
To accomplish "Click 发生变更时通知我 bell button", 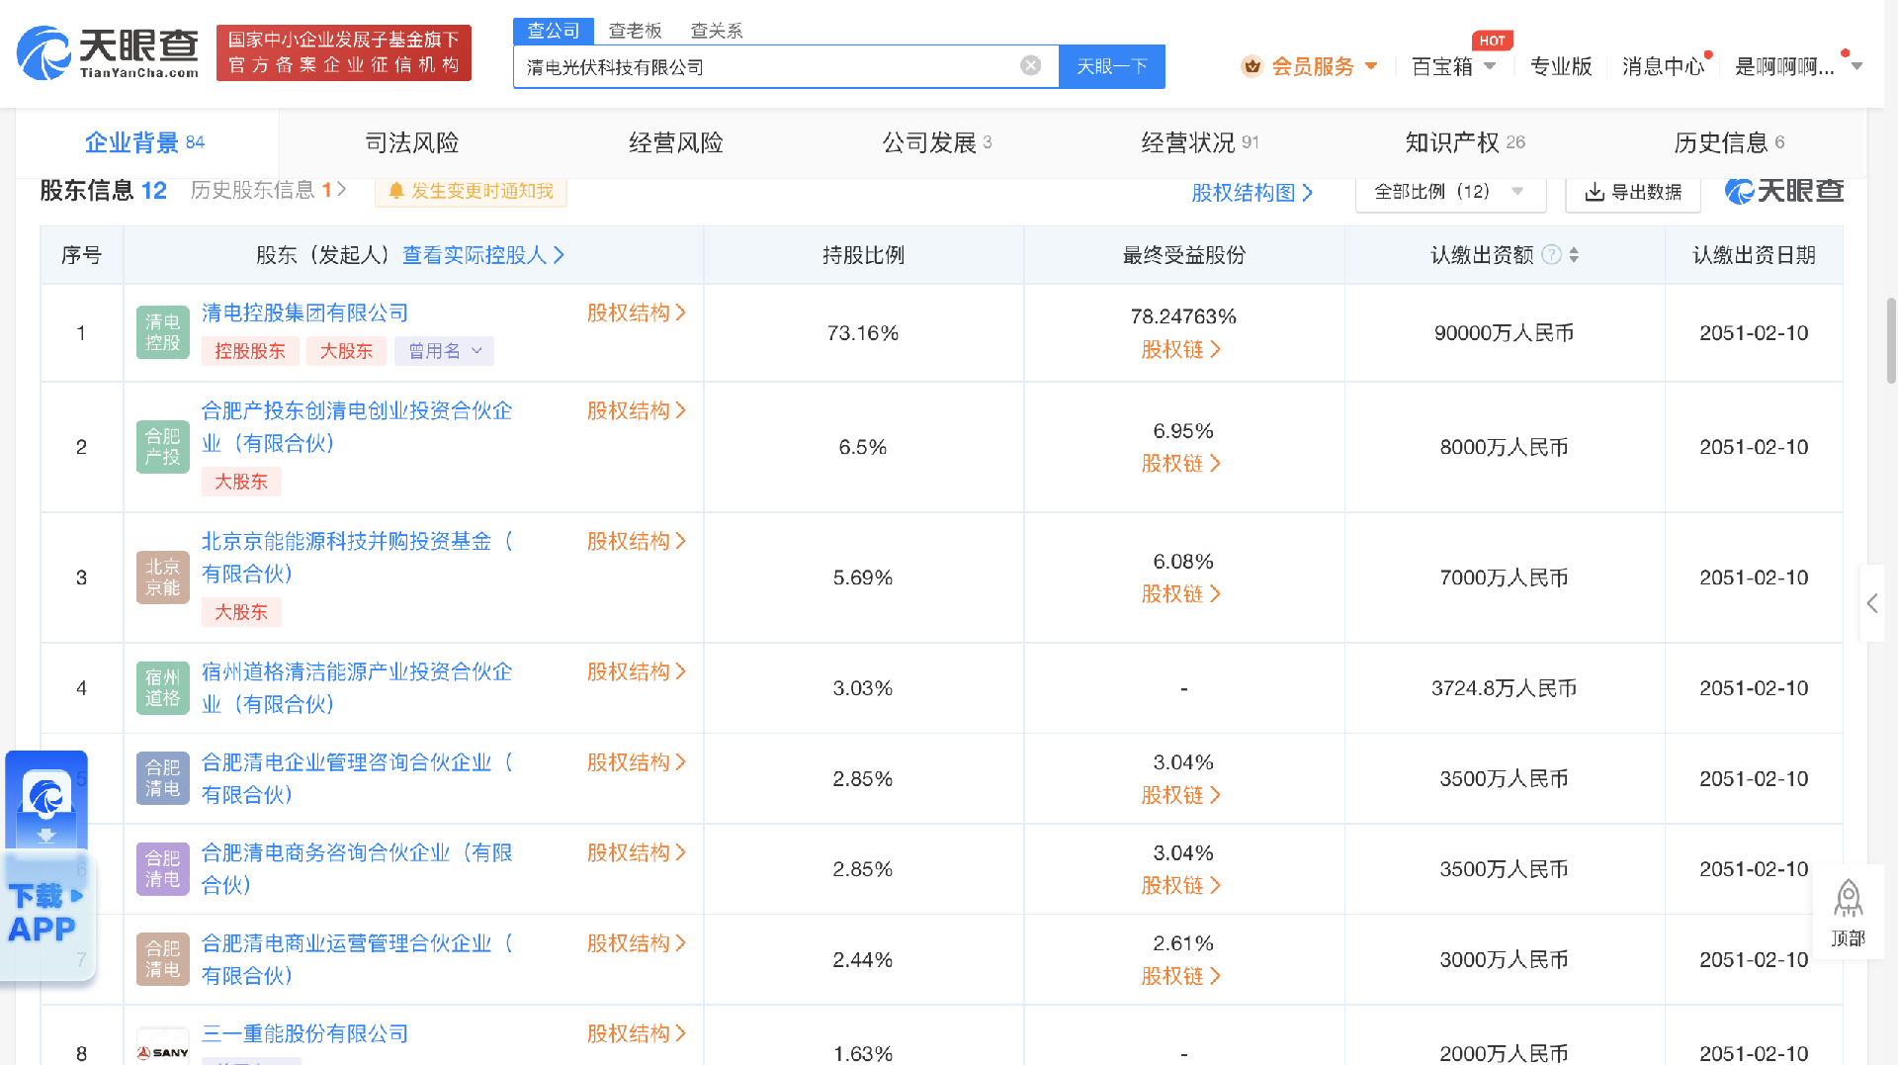I will coord(471,191).
